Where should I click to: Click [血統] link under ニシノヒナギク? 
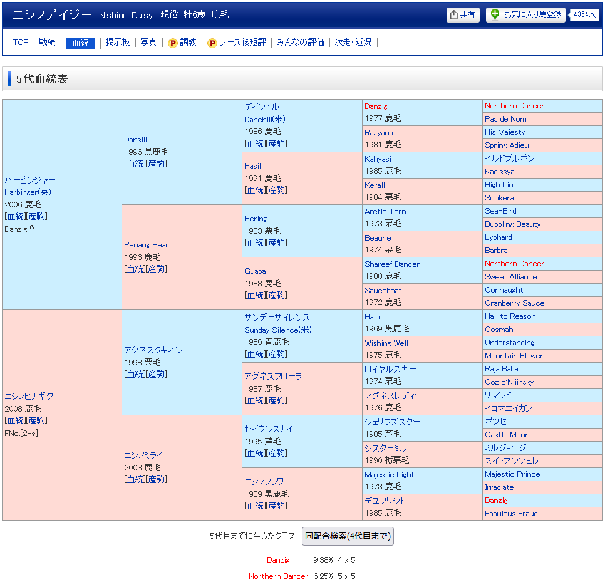[15, 420]
